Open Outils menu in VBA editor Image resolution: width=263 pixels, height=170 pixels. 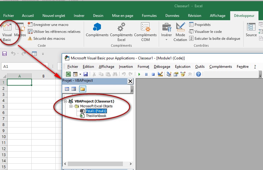(200, 67)
